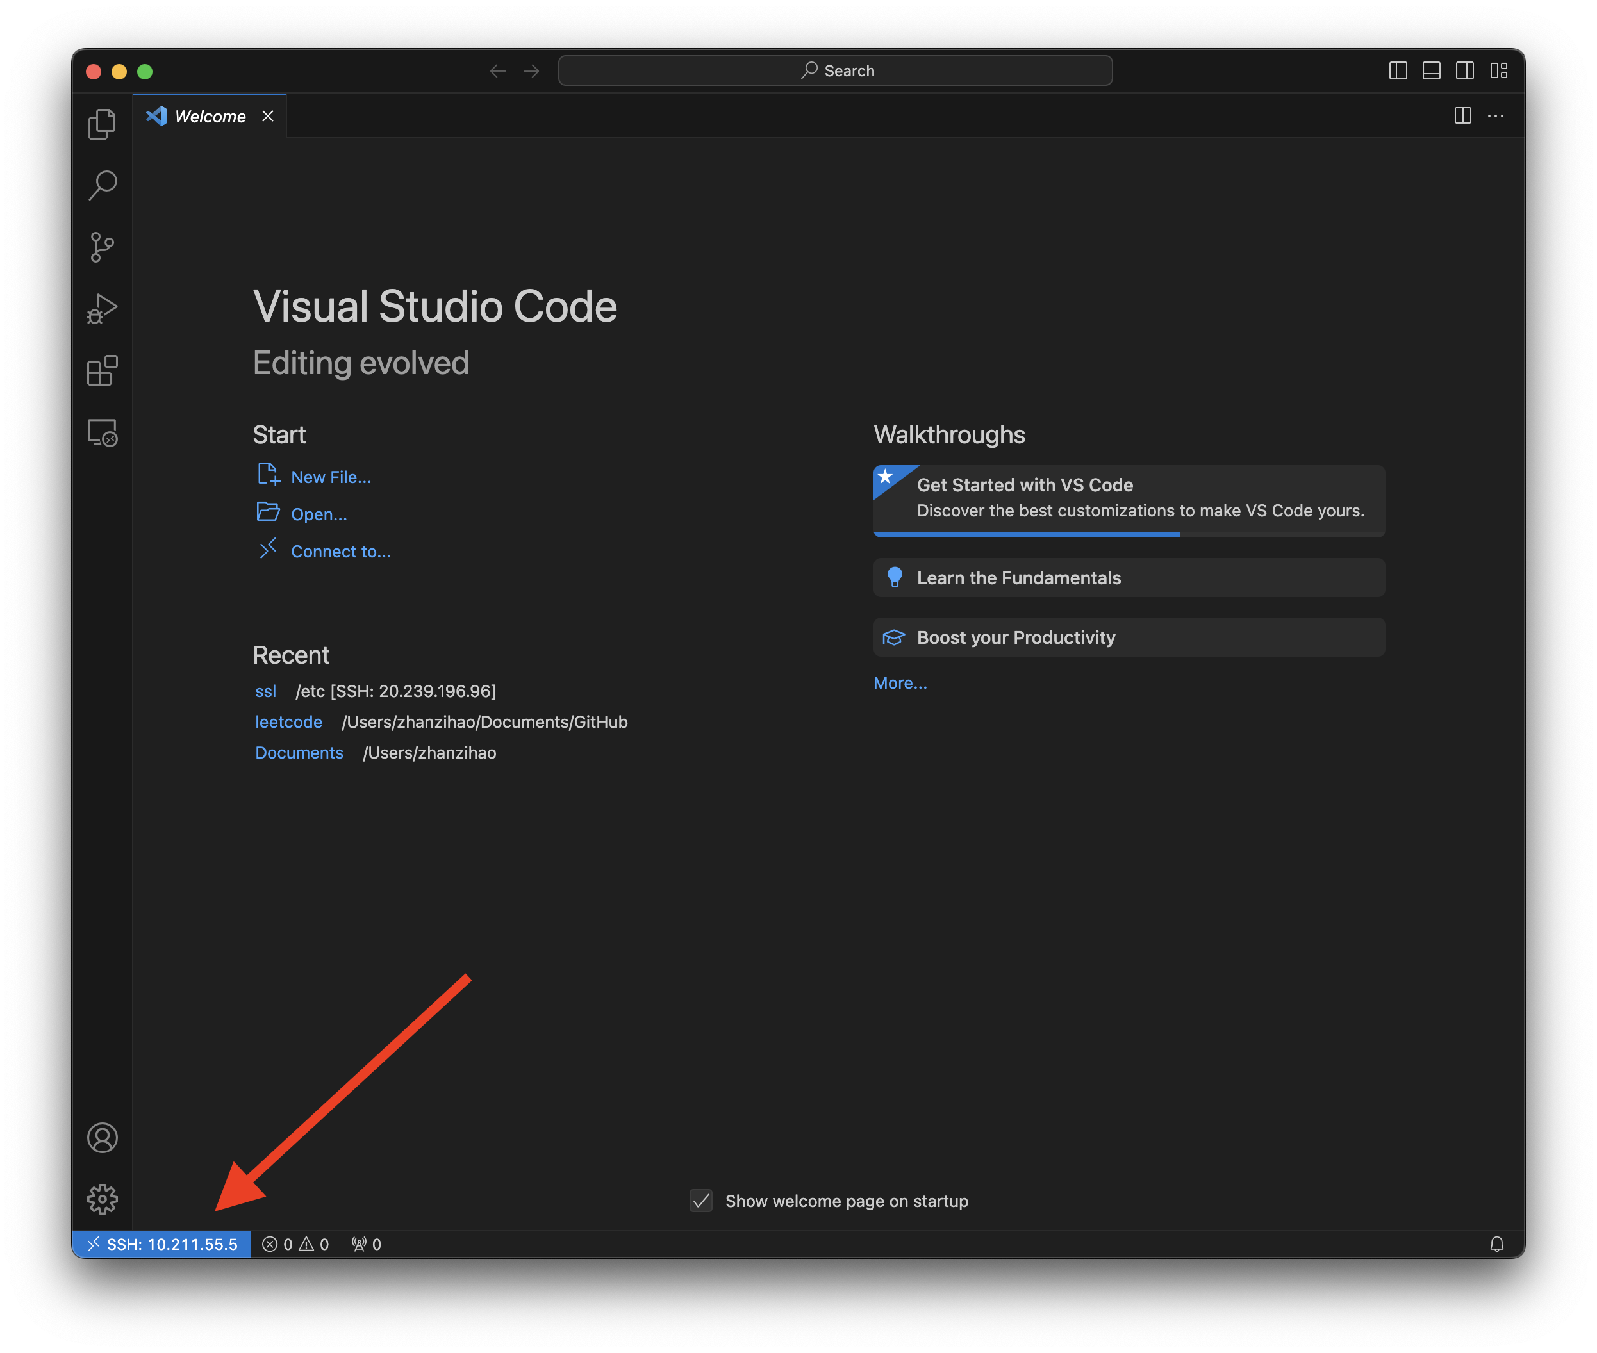
Task: Click the Search command center field
Action: pos(835,70)
